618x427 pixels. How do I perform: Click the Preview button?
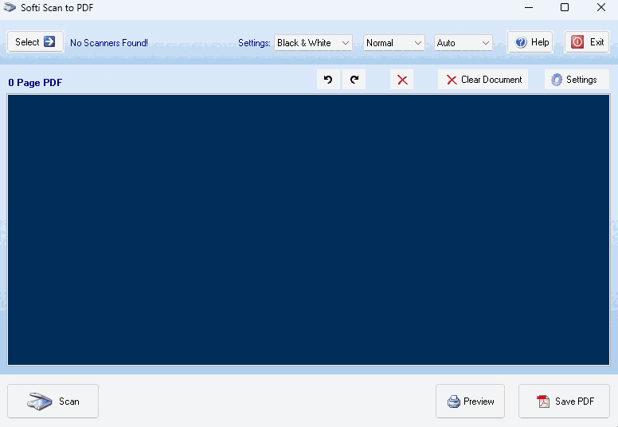pyautogui.click(x=470, y=401)
